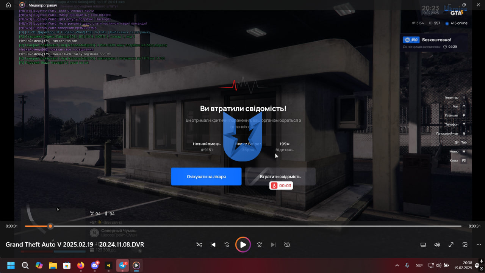Click the Media Player taskbar icon

pyautogui.click(x=136, y=265)
